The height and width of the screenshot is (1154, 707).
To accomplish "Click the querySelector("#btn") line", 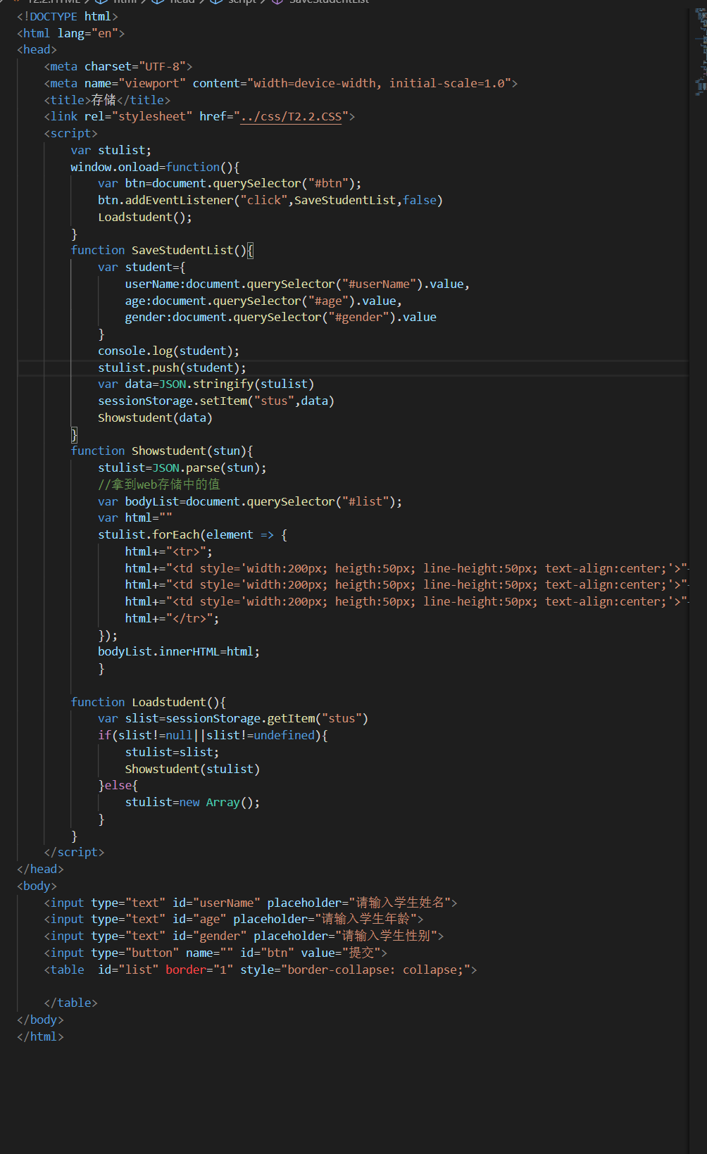I will [x=230, y=183].
